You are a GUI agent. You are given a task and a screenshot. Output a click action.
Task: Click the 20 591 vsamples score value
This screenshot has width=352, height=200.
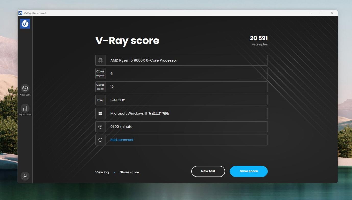[259, 38]
